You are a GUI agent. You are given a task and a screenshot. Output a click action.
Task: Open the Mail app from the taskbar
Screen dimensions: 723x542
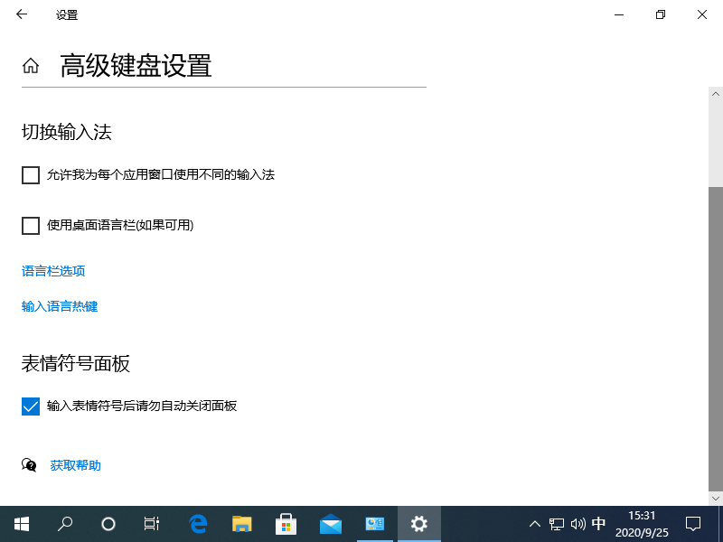pyautogui.click(x=330, y=523)
